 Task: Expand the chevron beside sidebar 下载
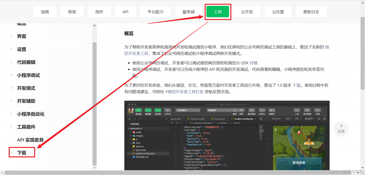point(11,153)
